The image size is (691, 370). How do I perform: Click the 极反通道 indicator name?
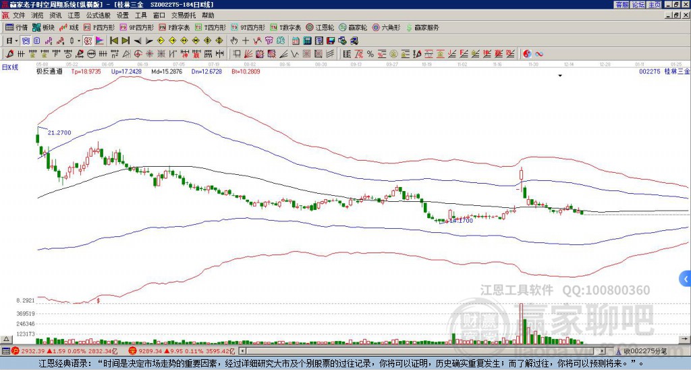click(49, 71)
